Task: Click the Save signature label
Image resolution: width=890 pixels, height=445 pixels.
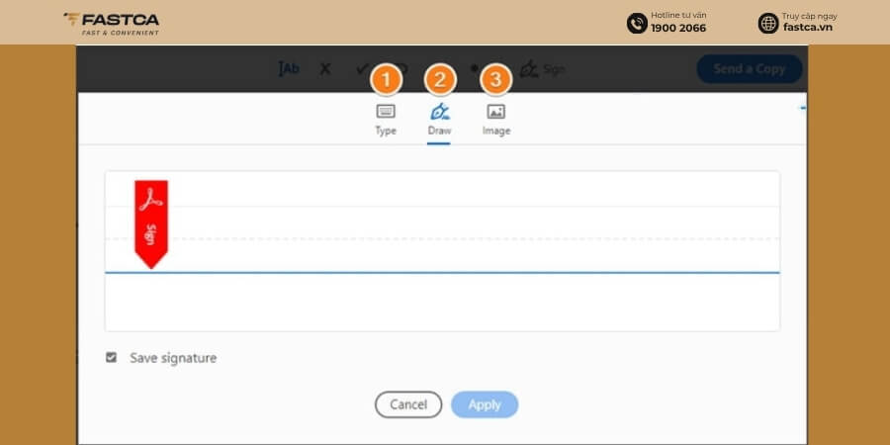Action: point(173,358)
